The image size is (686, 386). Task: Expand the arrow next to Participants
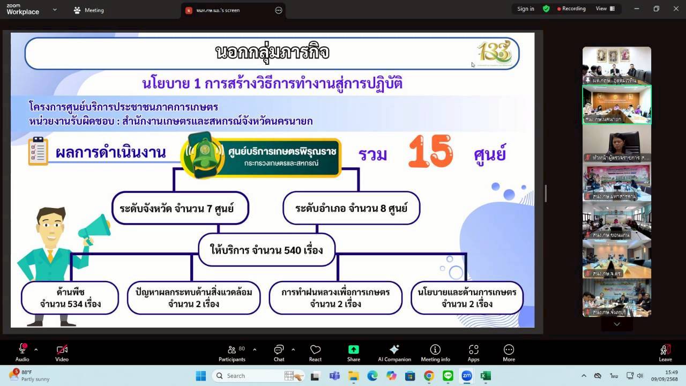(255, 350)
